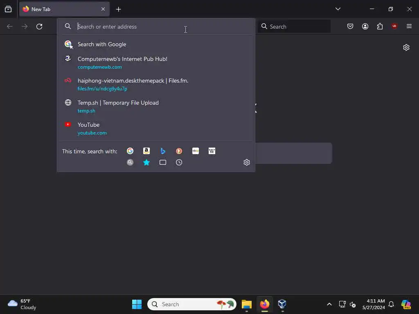Click the taskbar Search box
The image size is (419, 314).
(192, 304)
